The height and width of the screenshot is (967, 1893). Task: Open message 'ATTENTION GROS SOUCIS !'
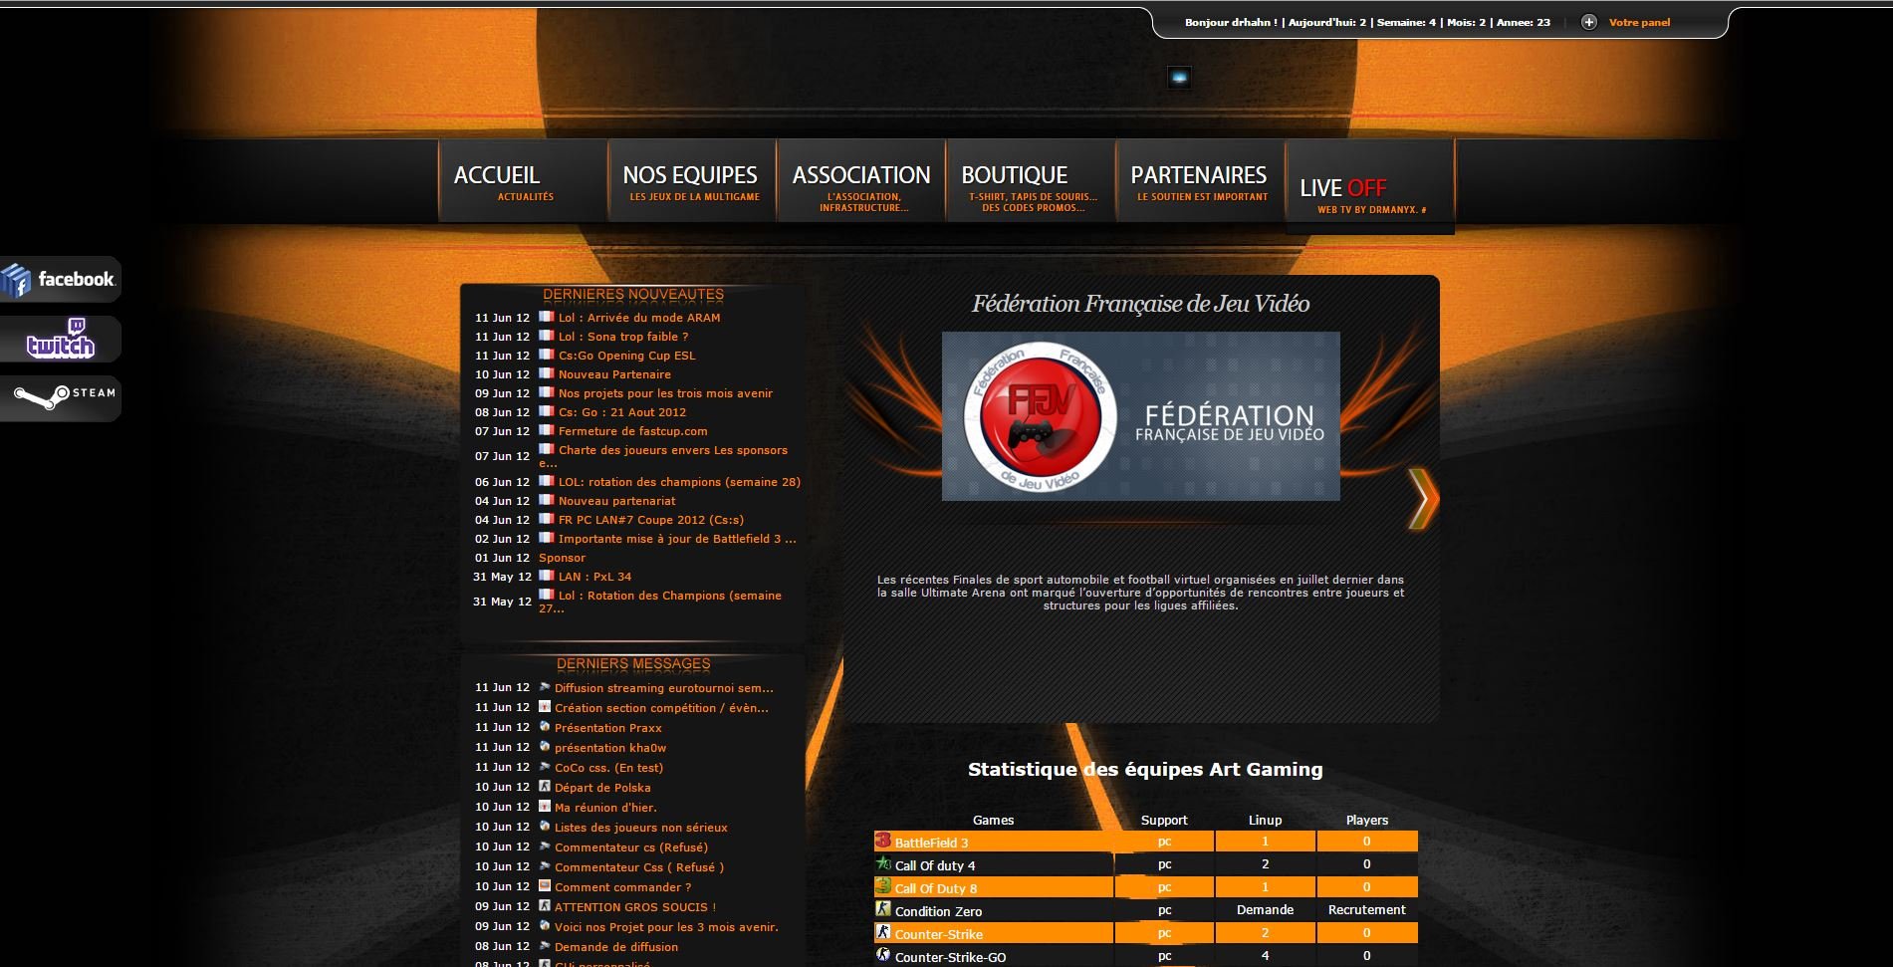[635, 907]
